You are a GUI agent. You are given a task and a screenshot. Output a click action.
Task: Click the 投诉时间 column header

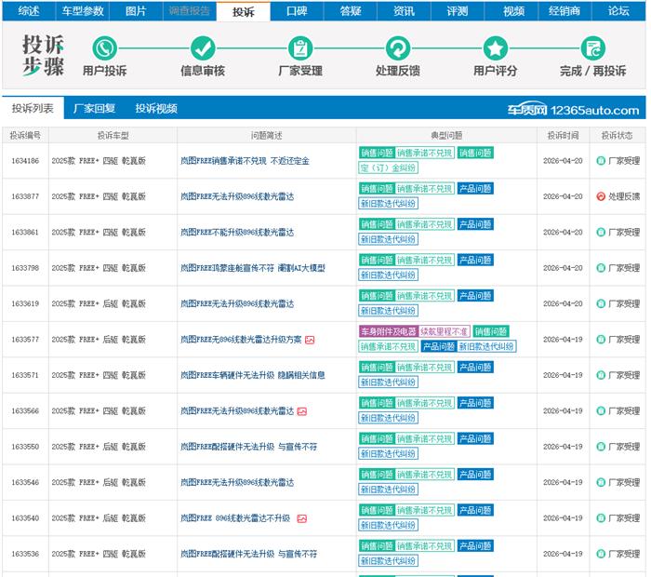(563, 135)
